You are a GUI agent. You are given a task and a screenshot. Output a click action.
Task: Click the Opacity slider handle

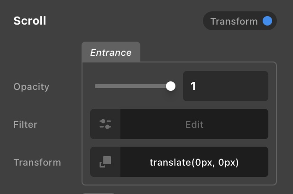tap(171, 86)
